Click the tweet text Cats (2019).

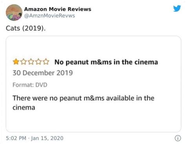tap(26, 28)
